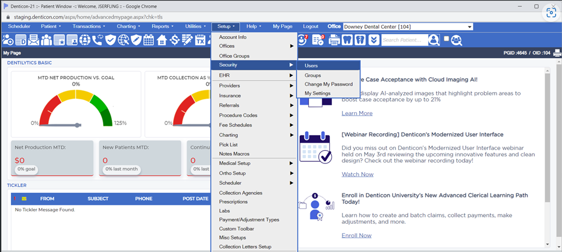Go to My Page in menu bar
The height and width of the screenshot is (252, 562).
(x=282, y=26)
